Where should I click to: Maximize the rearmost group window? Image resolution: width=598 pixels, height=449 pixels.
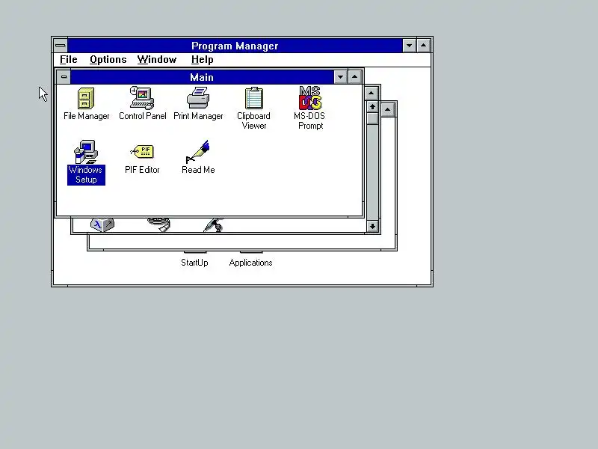coord(387,110)
